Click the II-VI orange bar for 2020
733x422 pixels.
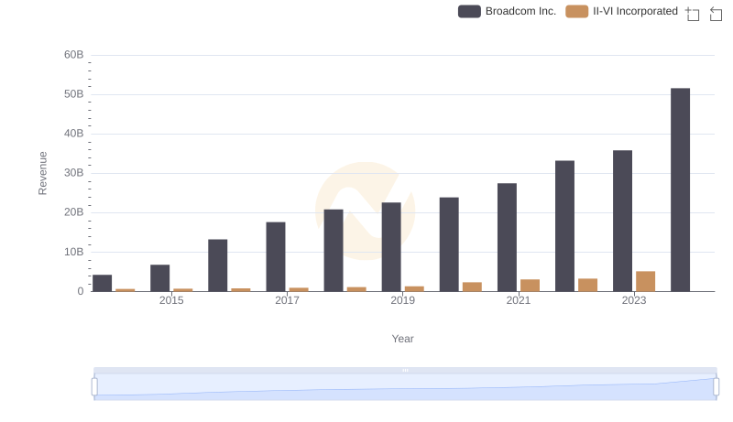click(472, 287)
